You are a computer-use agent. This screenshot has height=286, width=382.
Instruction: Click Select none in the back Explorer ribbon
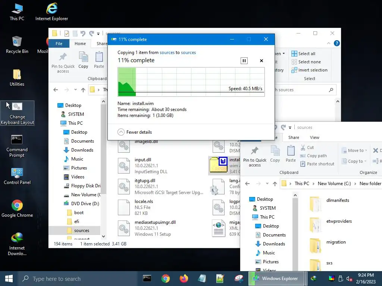[x=306, y=62]
